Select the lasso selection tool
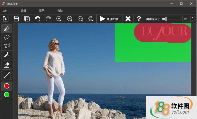The width and height of the screenshot is (197, 119). (7, 37)
